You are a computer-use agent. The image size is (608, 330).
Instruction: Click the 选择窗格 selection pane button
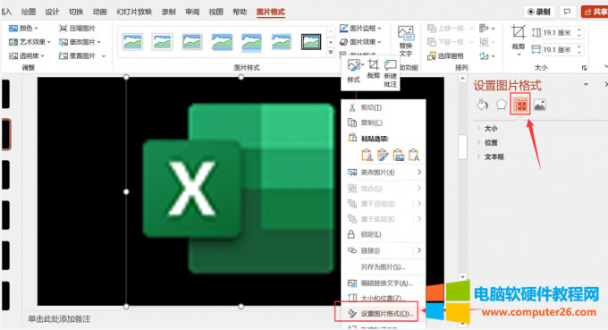pyautogui.click(x=445, y=56)
